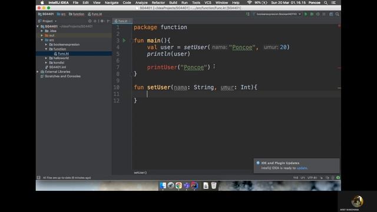Image resolution: width=377 pixels, height=212 pixels.
Task: Click the SG4401 breadcrumb in navigation bar
Action: pyautogui.click(x=46, y=14)
